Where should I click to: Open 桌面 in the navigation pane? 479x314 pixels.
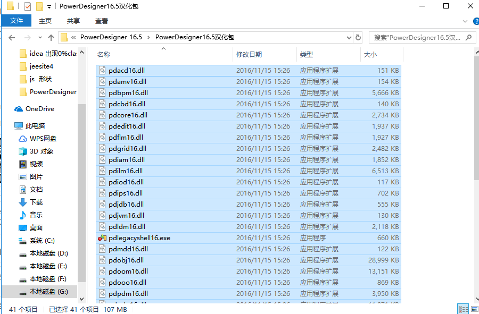tap(30, 228)
